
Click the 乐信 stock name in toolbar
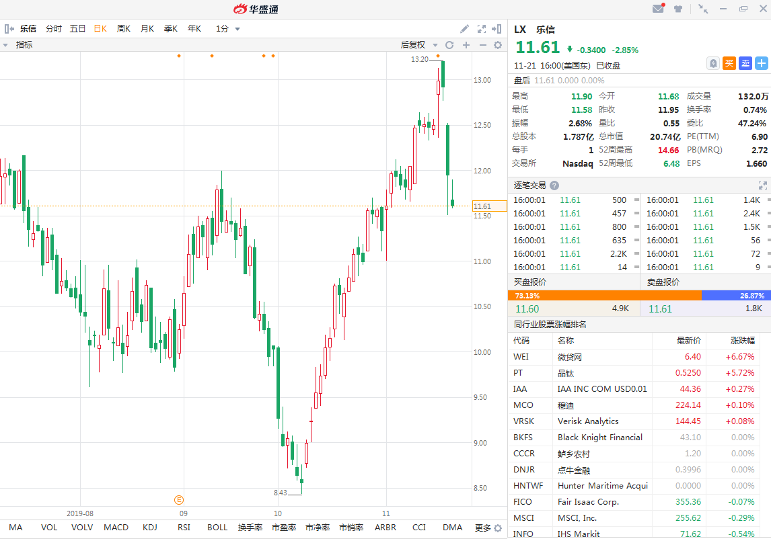tap(28, 29)
